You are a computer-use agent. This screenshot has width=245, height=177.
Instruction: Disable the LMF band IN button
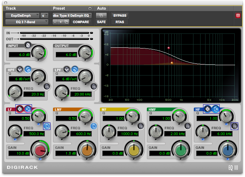pyautogui.click(x=94, y=126)
